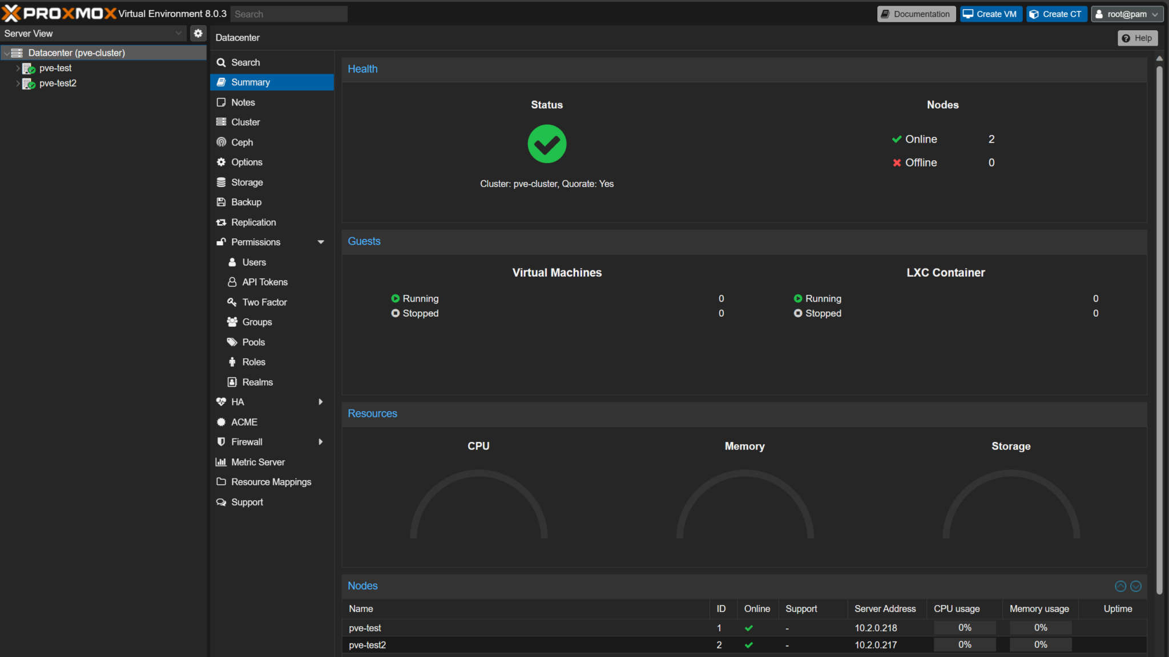Open the Ceph menu entry
This screenshot has width=1169, height=657.
pos(272,142)
